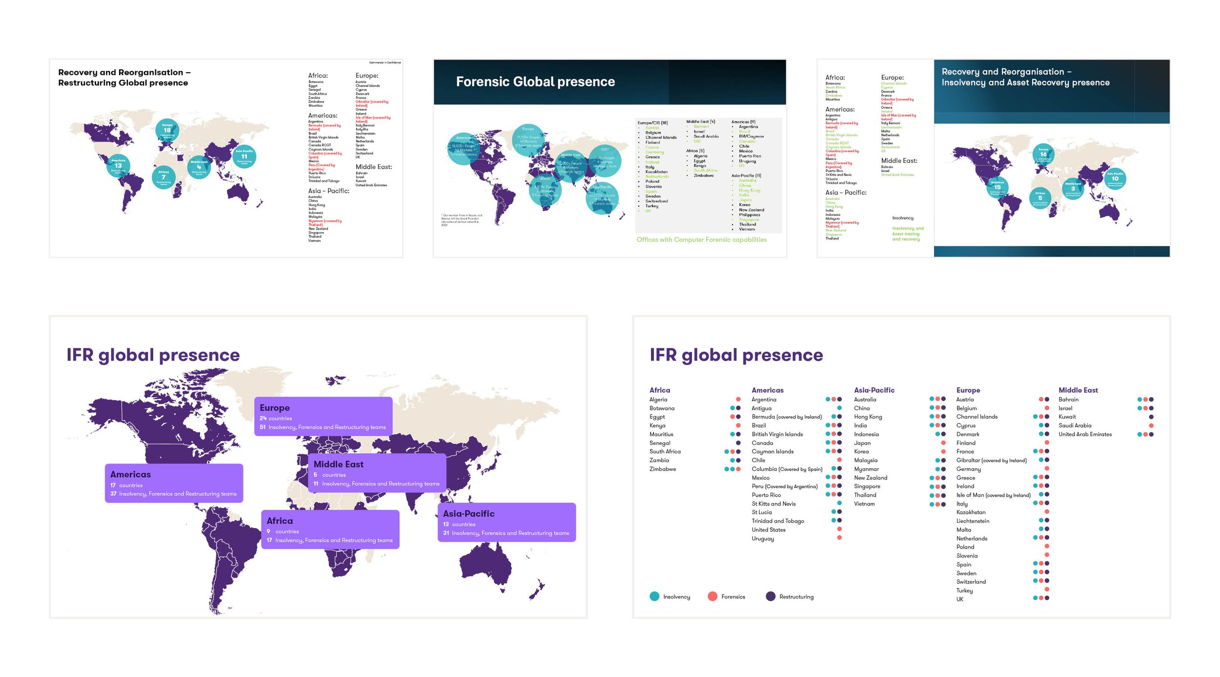1220x677 pixels.
Task: Click the Asia Pacific 11 teal circle
Action: pyautogui.click(x=244, y=156)
